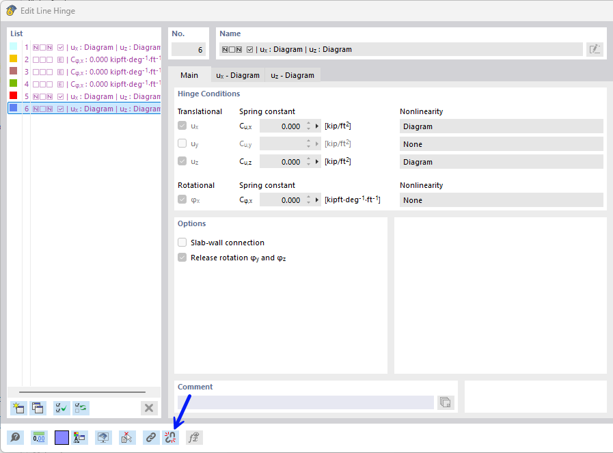
Task: Select hinge 4 in the list
Action: (x=84, y=84)
